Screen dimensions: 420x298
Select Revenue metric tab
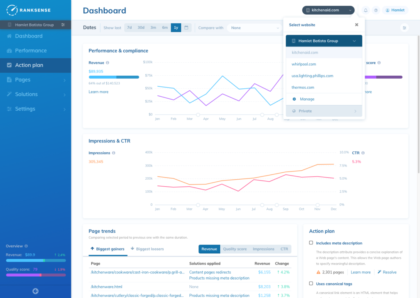tap(209, 249)
